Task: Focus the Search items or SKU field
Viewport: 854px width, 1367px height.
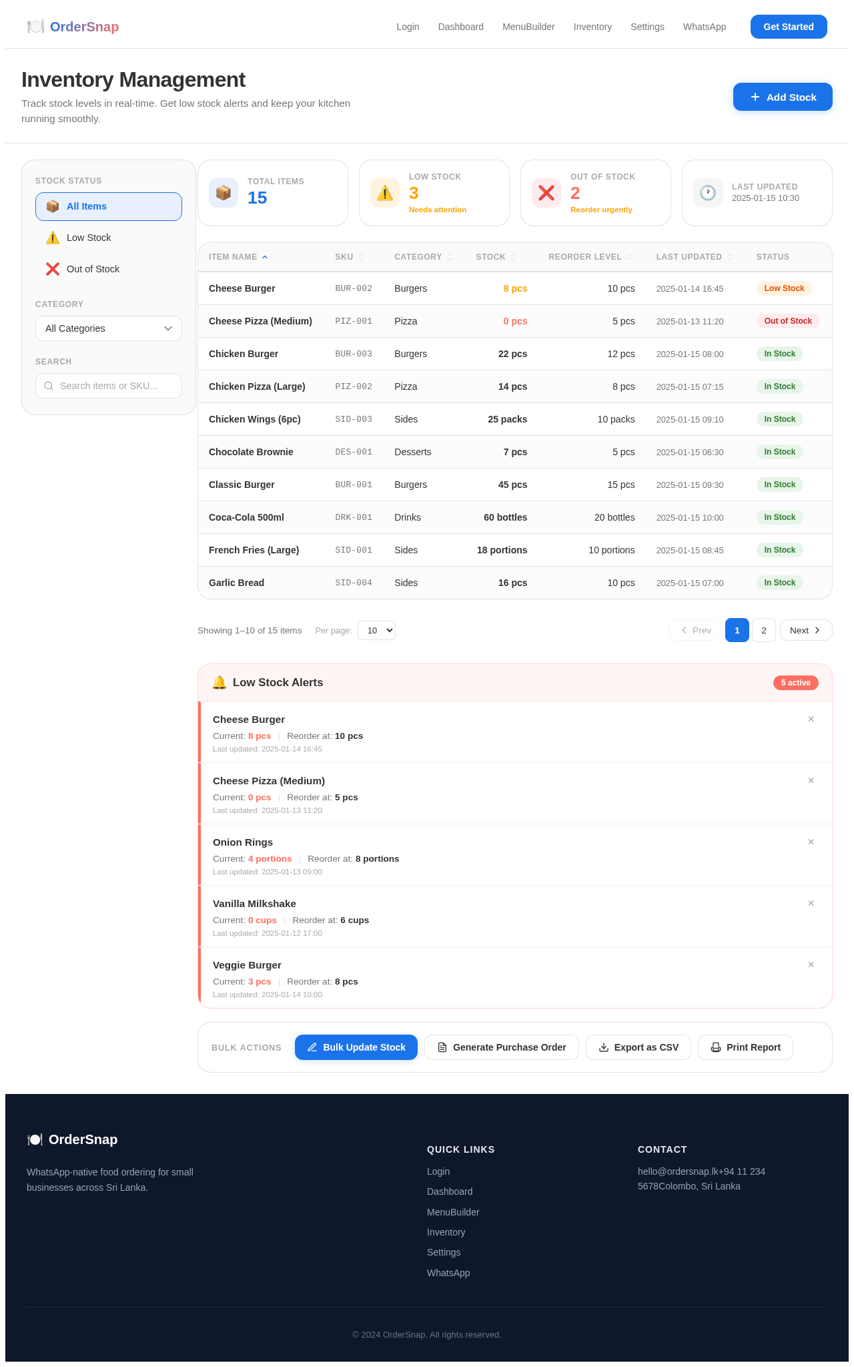Action: 109,386
